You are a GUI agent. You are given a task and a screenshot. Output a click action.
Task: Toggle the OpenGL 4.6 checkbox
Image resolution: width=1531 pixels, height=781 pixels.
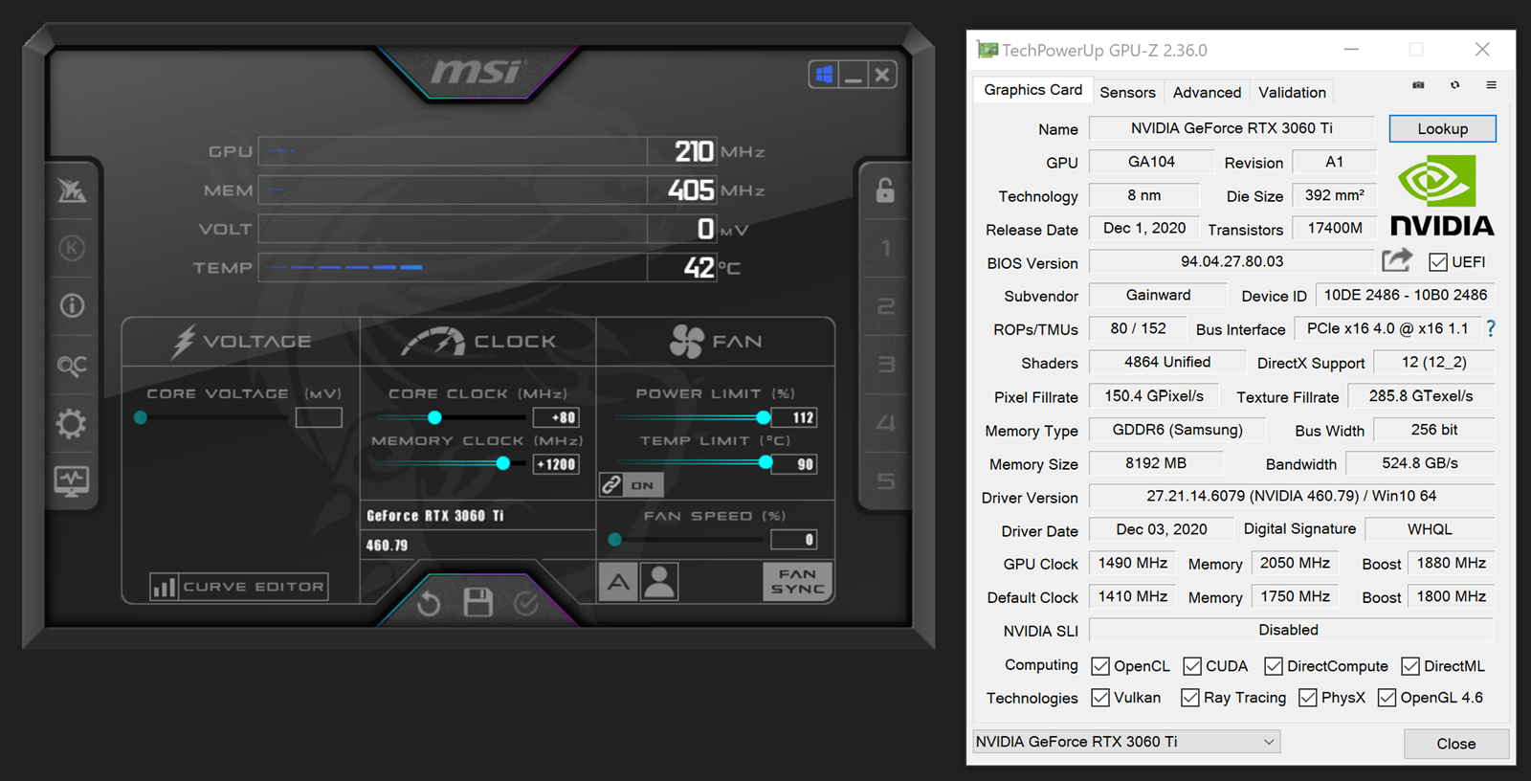[1387, 698]
